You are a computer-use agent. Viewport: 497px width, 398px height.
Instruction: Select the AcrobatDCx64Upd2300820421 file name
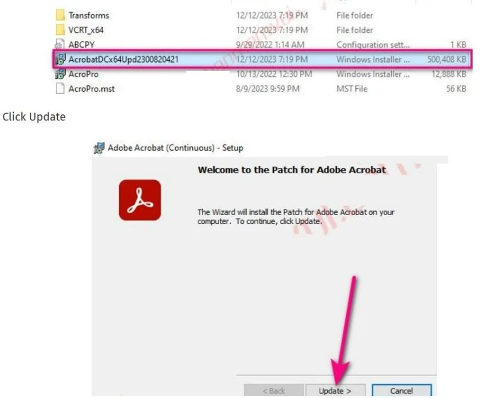click(124, 60)
